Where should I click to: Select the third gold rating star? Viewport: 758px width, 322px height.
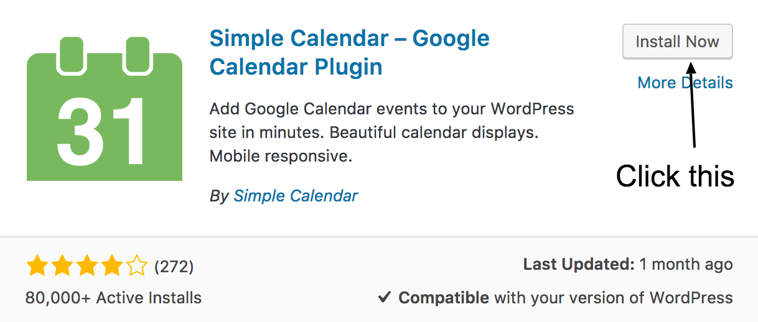[x=87, y=267]
